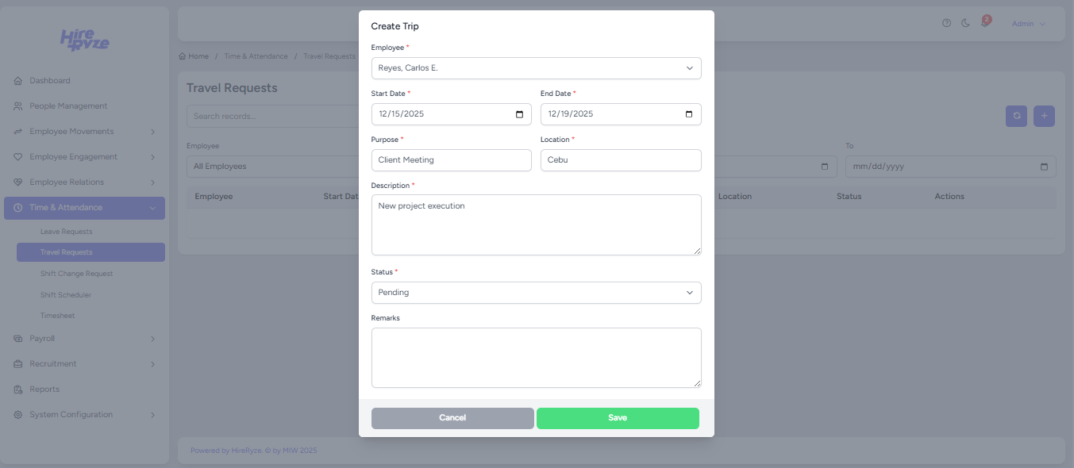The width and height of the screenshot is (1074, 468).
Task: Open End Date calendar picker icon
Action: click(x=689, y=114)
